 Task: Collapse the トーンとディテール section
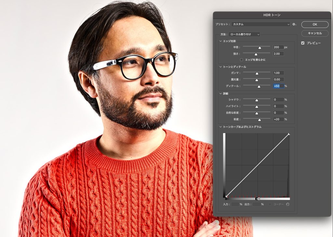tap(221, 67)
